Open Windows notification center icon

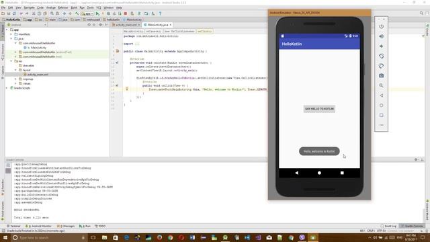pyautogui.click(x=423, y=237)
